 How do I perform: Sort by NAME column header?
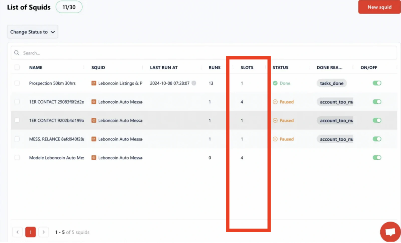tap(36, 68)
